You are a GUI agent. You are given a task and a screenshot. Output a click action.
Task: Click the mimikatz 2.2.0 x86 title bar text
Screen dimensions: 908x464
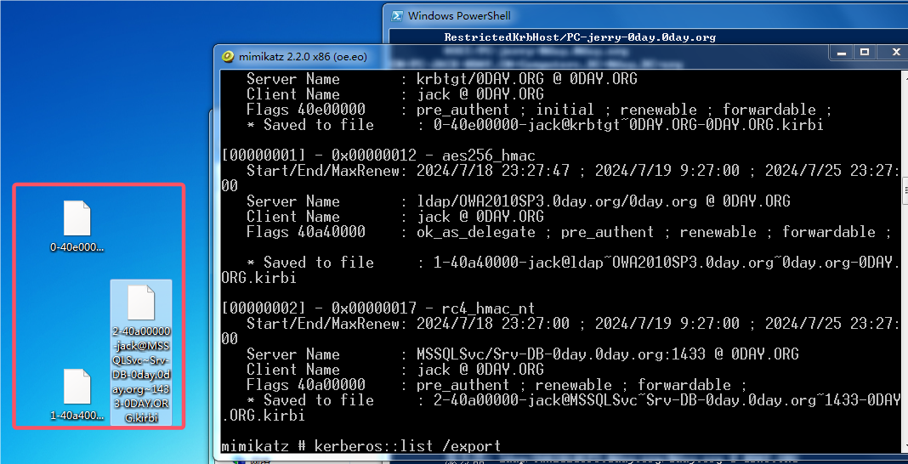coord(303,57)
